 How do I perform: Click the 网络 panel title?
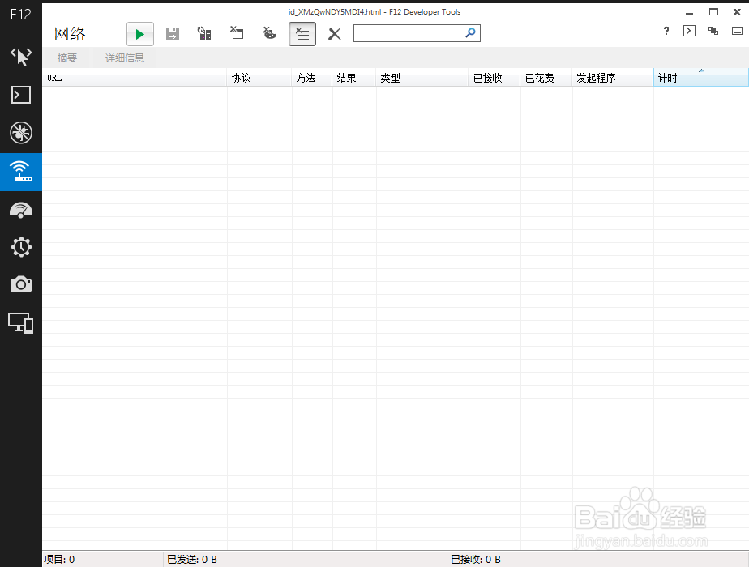(70, 34)
